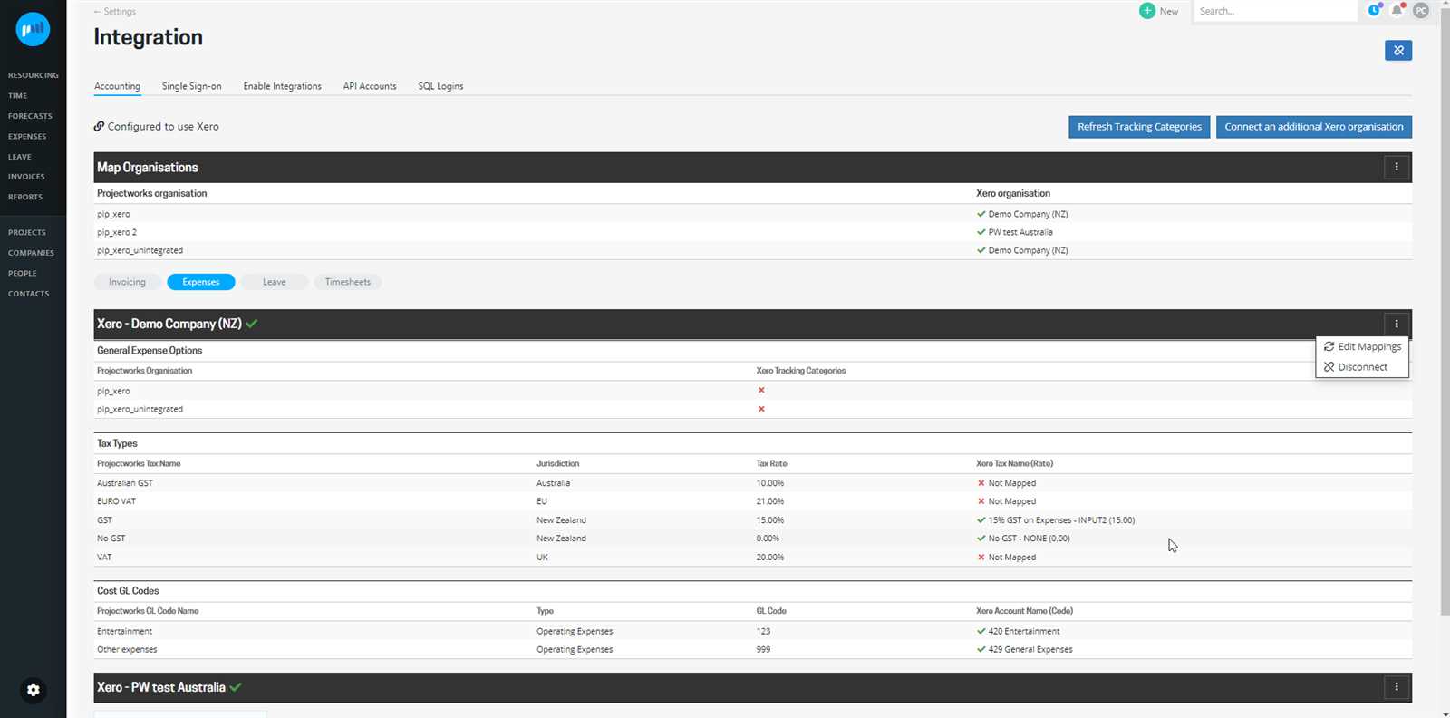
Task: Select the Leave pill filter
Action: coord(275,282)
